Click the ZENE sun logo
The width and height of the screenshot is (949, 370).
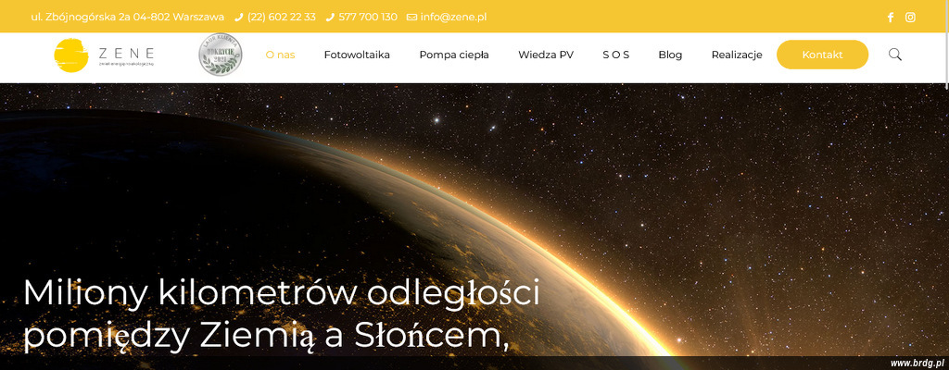(x=71, y=55)
